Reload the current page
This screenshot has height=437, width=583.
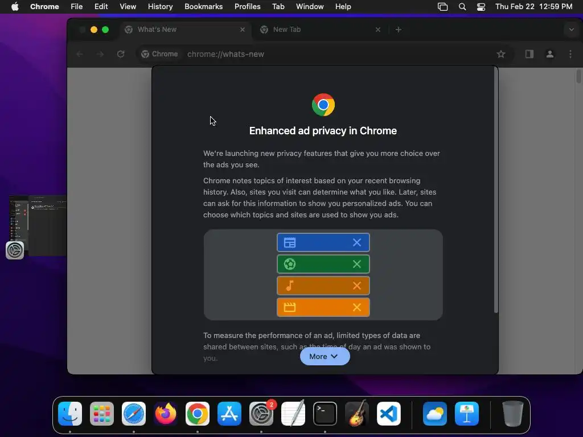121,54
